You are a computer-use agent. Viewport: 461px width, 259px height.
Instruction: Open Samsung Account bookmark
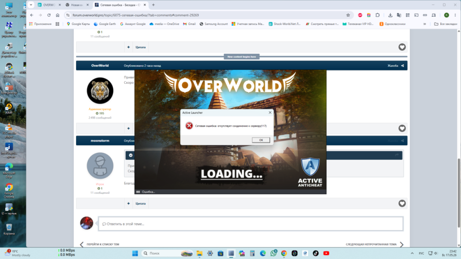tap(214, 24)
